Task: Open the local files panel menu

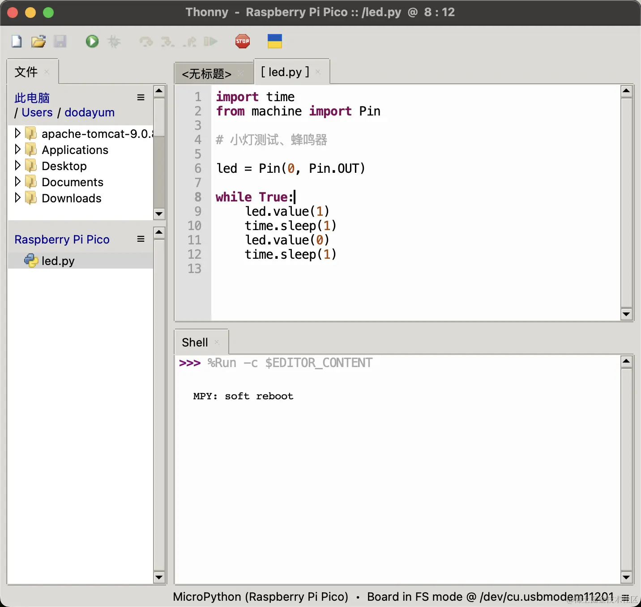Action: pyautogui.click(x=141, y=98)
